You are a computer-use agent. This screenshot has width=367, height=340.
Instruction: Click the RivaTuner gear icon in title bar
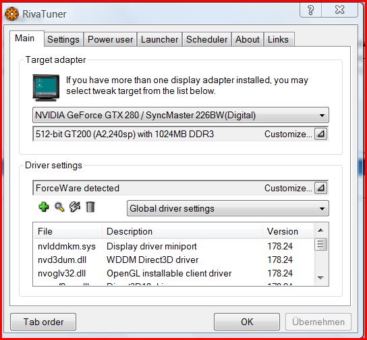click(11, 14)
